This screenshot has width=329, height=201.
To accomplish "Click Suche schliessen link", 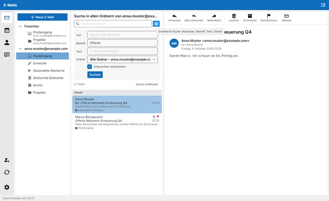I will coord(147,85).
